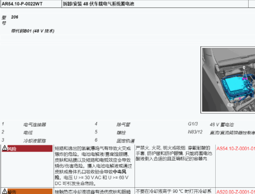Select legend entry 固定轨道

tap(126, 141)
